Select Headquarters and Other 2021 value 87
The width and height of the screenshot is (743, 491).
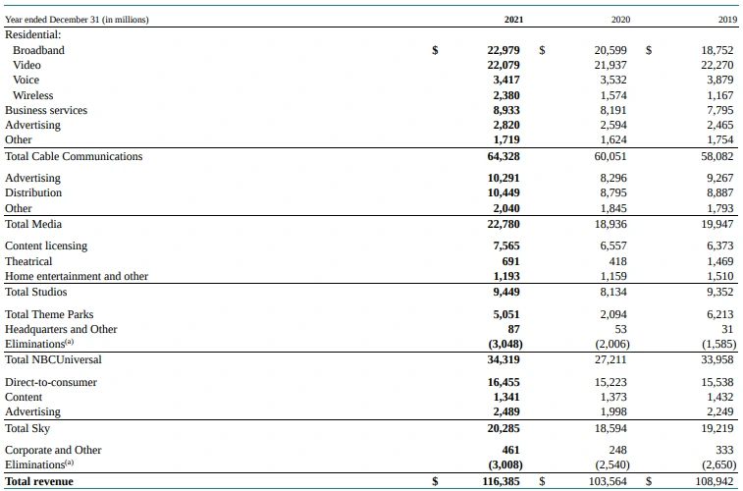[x=513, y=329]
